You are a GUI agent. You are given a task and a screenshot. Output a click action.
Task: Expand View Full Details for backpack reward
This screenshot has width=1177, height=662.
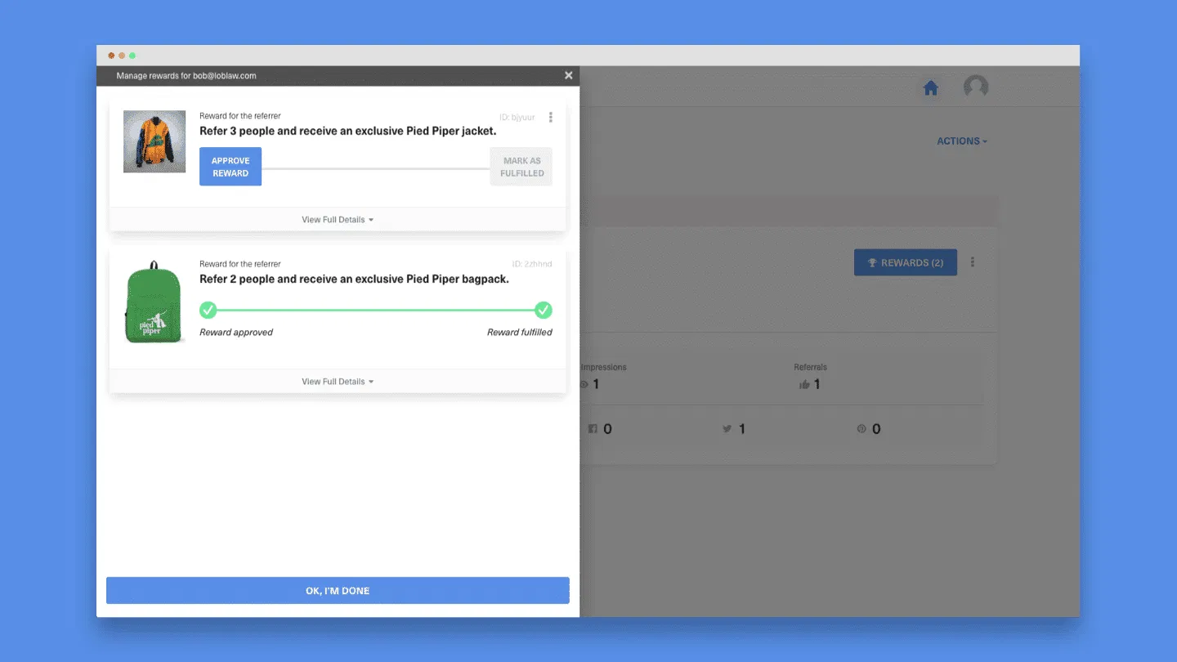point(337,382)
